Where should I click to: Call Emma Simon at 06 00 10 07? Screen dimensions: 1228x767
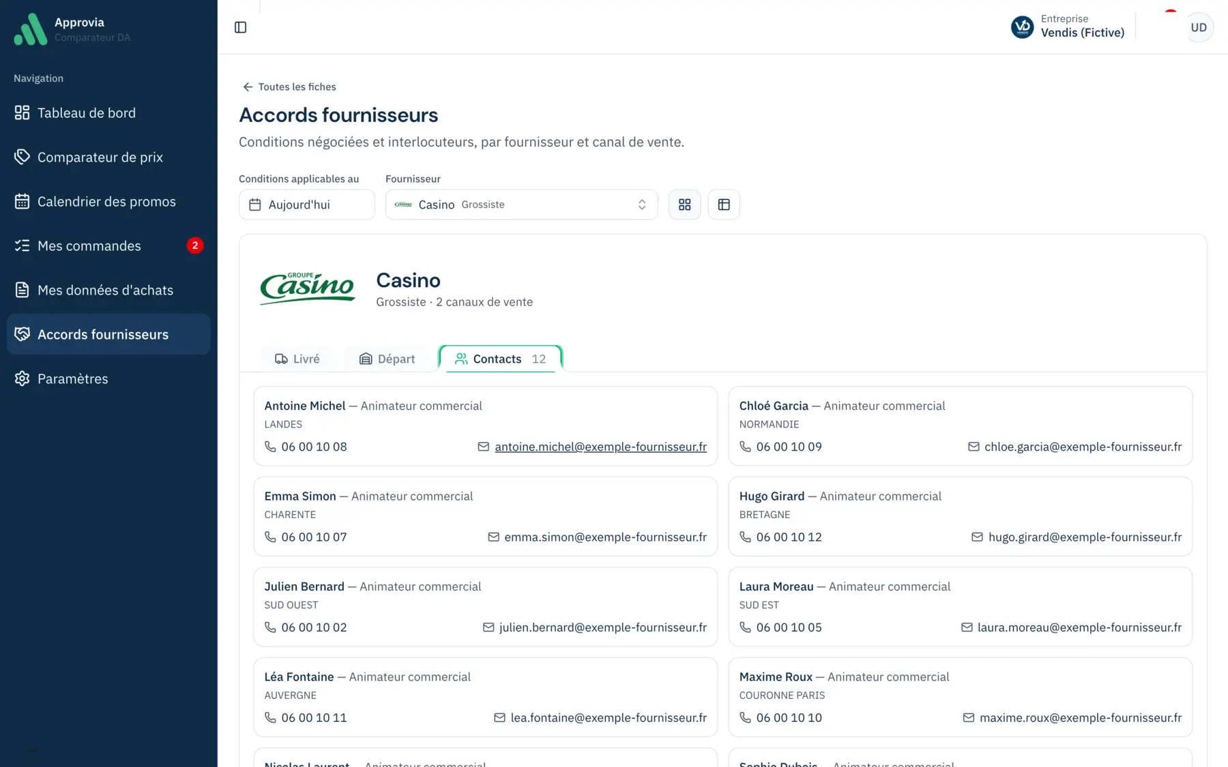pyautogui.click(x=314, y=537)
